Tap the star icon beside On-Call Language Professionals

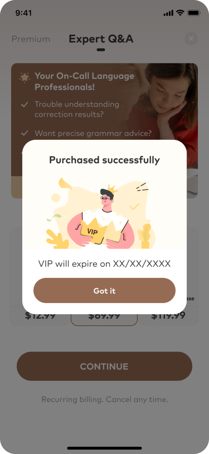pos(24,77)
